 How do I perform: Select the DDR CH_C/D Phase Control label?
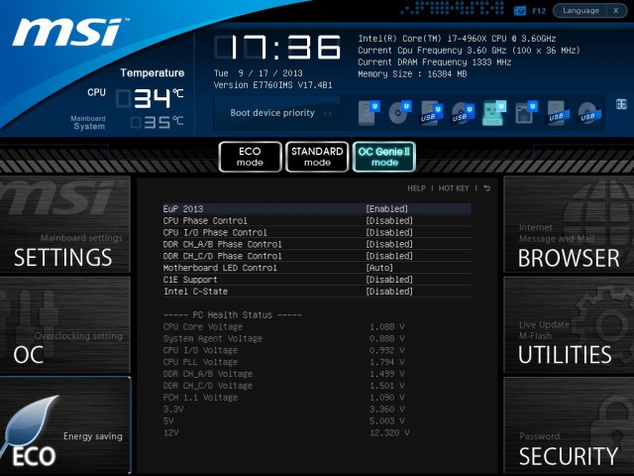tap(222, 256)
